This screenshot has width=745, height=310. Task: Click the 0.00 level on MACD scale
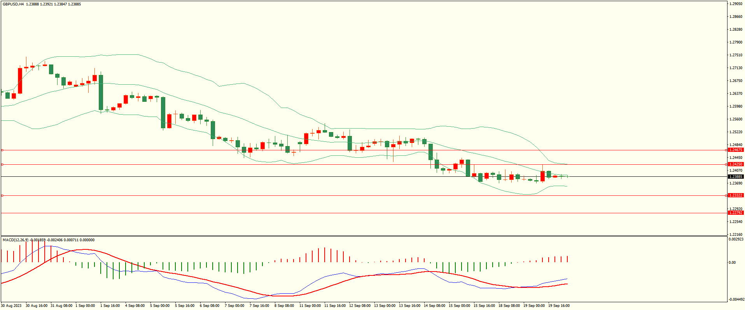[x=732, y=263]
